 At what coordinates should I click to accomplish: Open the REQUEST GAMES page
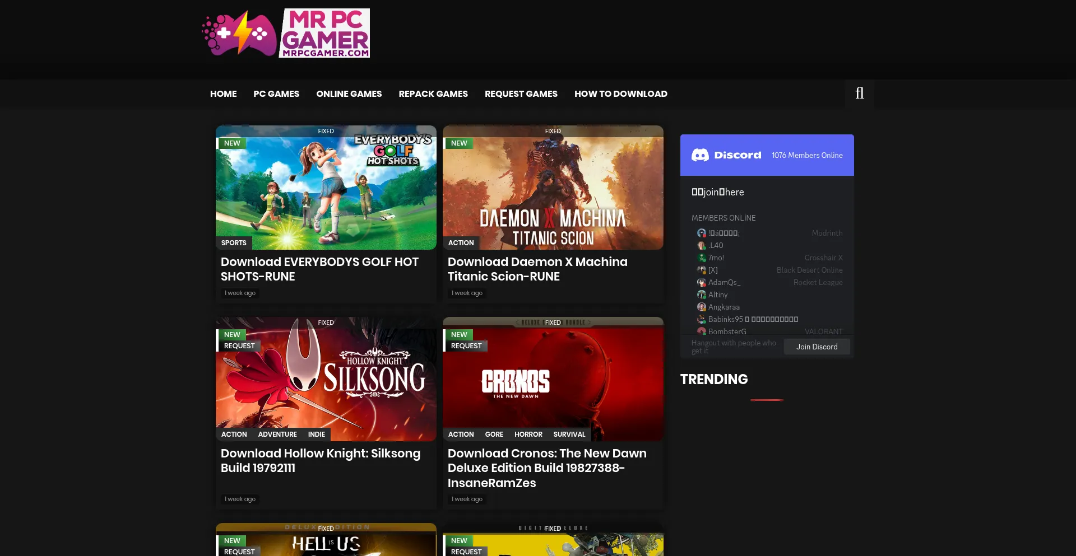coord(521,94)
